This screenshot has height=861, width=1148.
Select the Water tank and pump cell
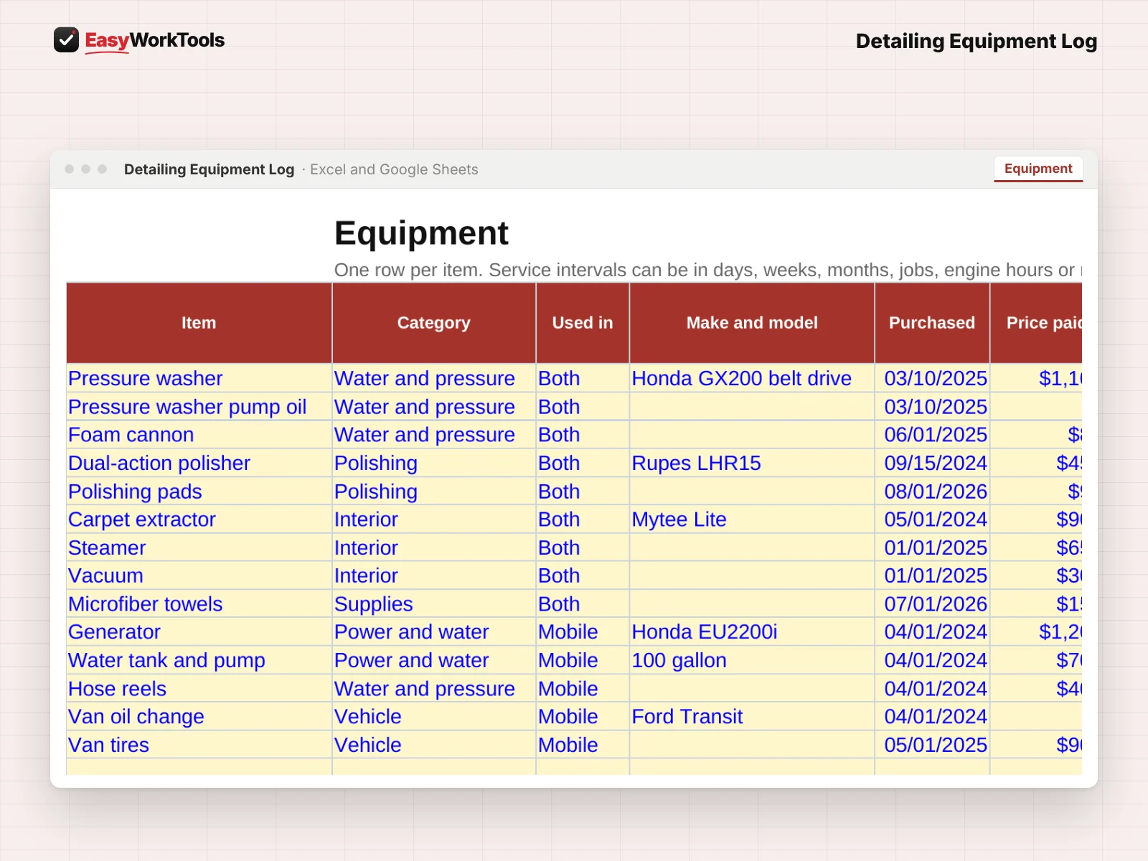(199, 660)
